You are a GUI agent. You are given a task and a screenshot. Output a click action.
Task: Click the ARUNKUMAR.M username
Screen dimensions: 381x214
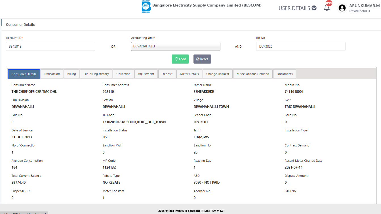[x=364, y=6]
